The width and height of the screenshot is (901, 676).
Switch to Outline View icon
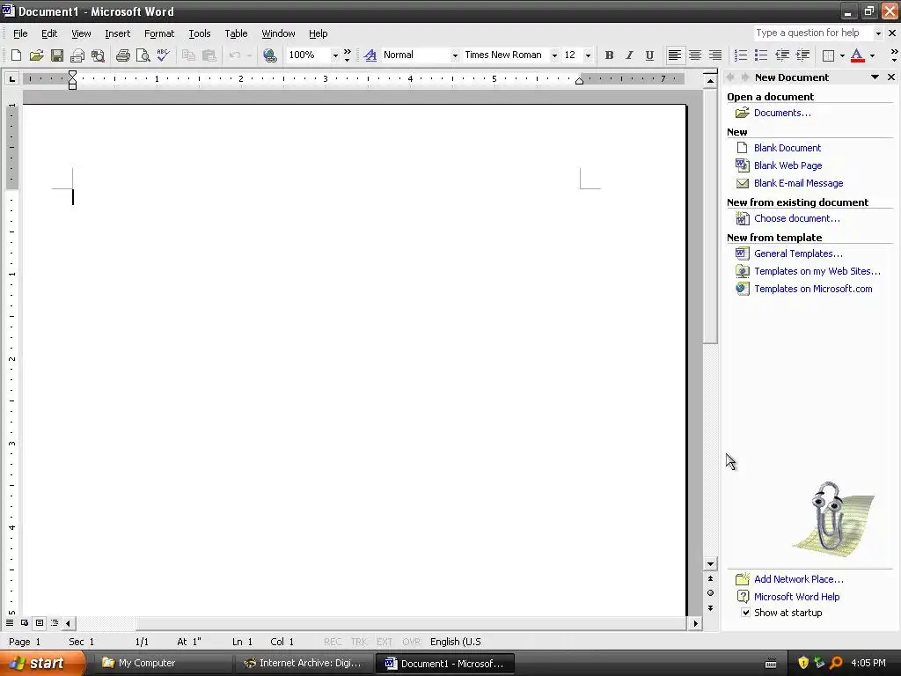click(55, 622)
